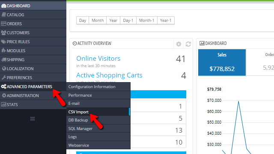This screenshot has height=154, width=274.
Task: Open the Modules menu item
Action: [33, 50]
